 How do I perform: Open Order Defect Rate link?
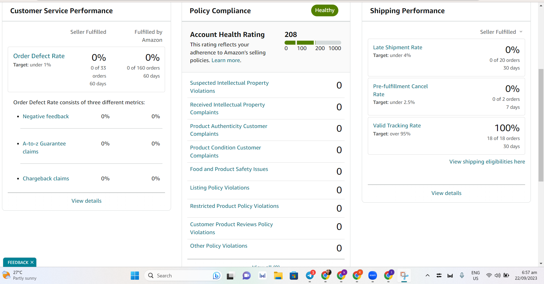[39, 56]
